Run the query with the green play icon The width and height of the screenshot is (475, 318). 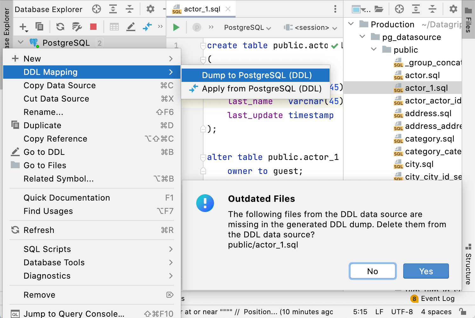point(177,27)
